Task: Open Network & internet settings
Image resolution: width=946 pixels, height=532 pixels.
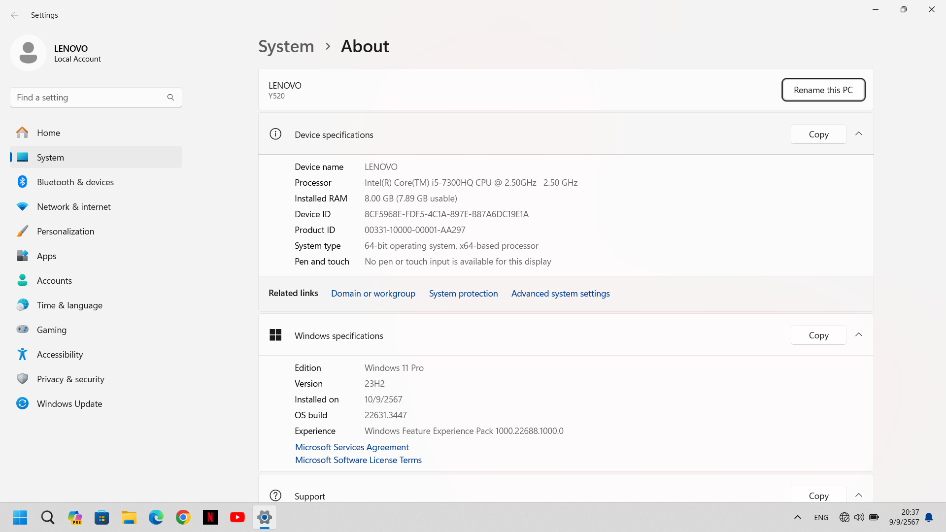Action: pos(96,206)
